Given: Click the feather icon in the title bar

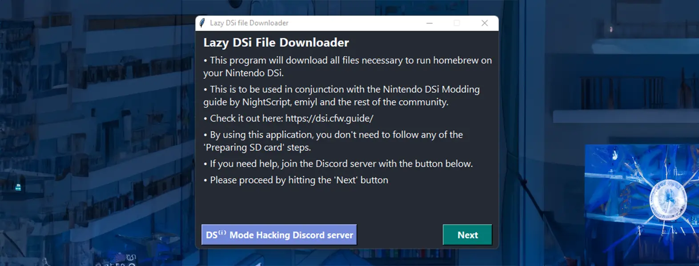Looking at the screenshot, I should click(x=202, y=23).
